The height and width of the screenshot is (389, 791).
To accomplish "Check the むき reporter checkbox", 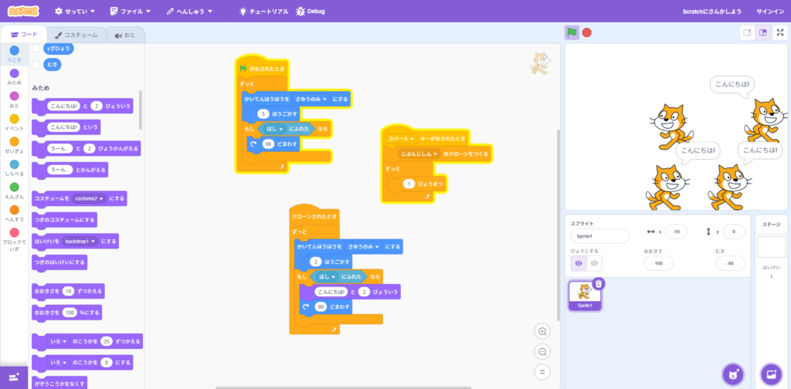I will (36, 65).
